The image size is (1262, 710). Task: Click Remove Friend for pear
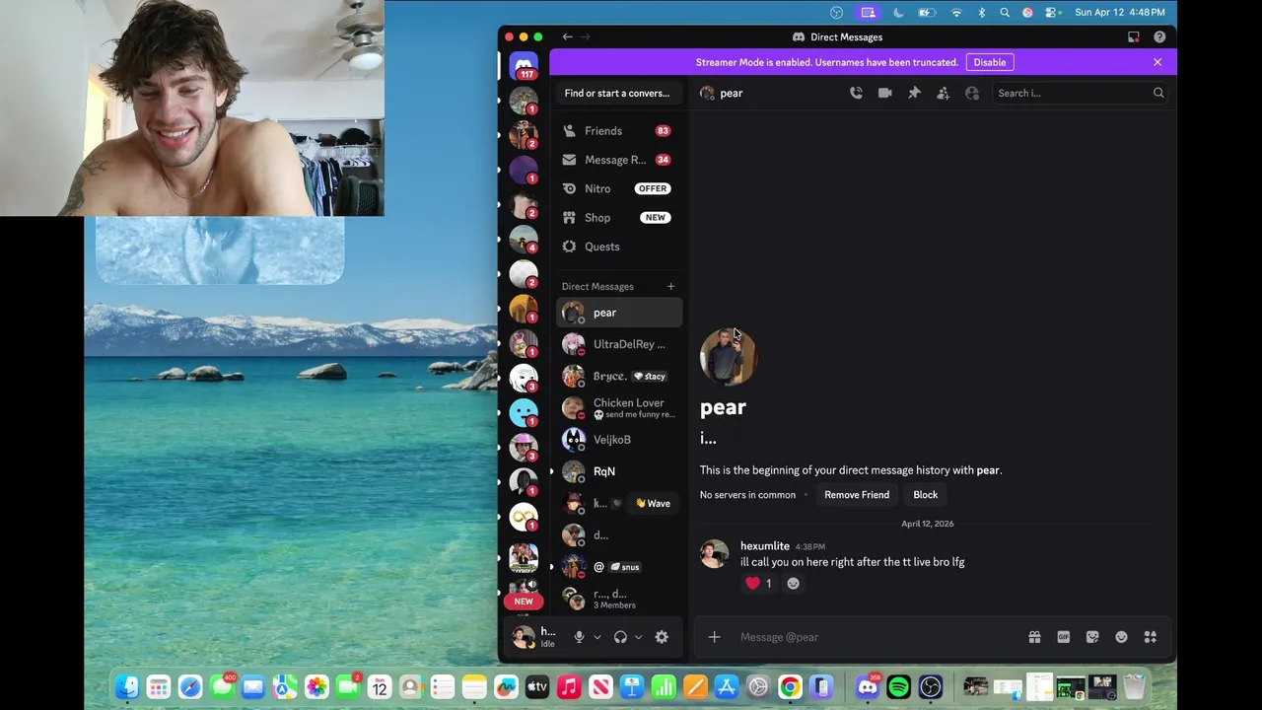857,495
